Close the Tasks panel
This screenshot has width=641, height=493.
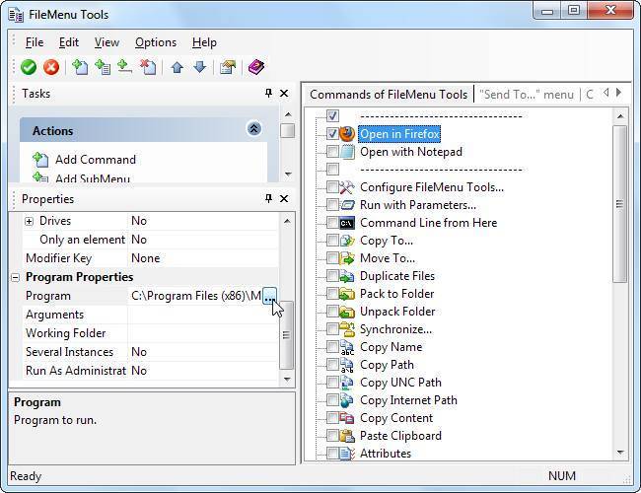tap(284, 94)
